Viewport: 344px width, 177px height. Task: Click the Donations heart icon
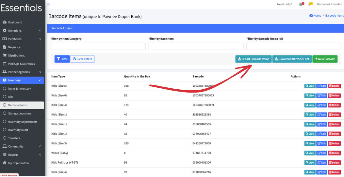4,31
